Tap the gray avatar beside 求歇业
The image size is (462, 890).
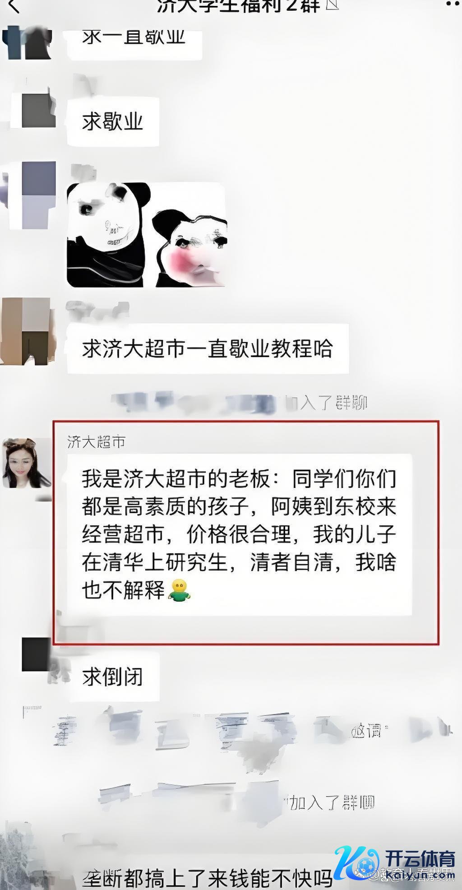(39, 110)
